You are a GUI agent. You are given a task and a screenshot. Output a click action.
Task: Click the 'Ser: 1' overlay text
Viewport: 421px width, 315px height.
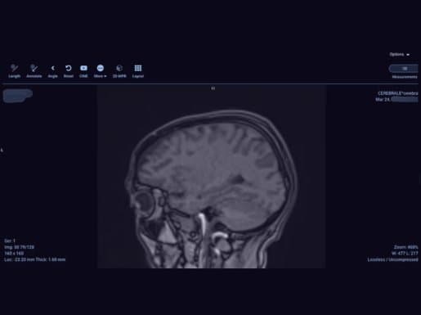10,241
